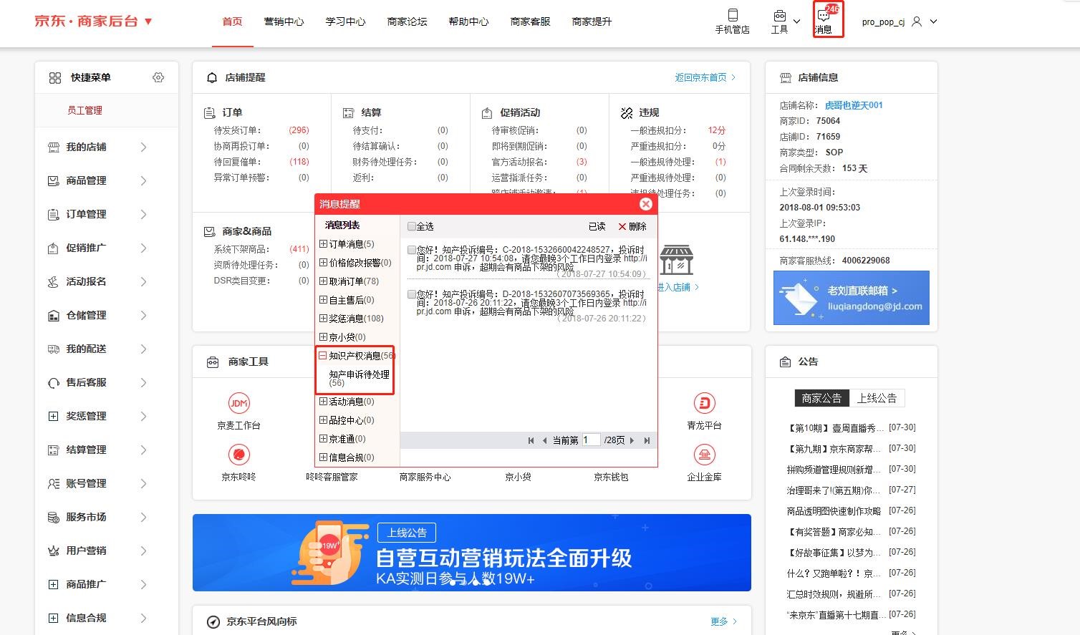Click the 我的店铺 sidebar icon
Viewport: 1080px width, 635px height.
point(53,147)
